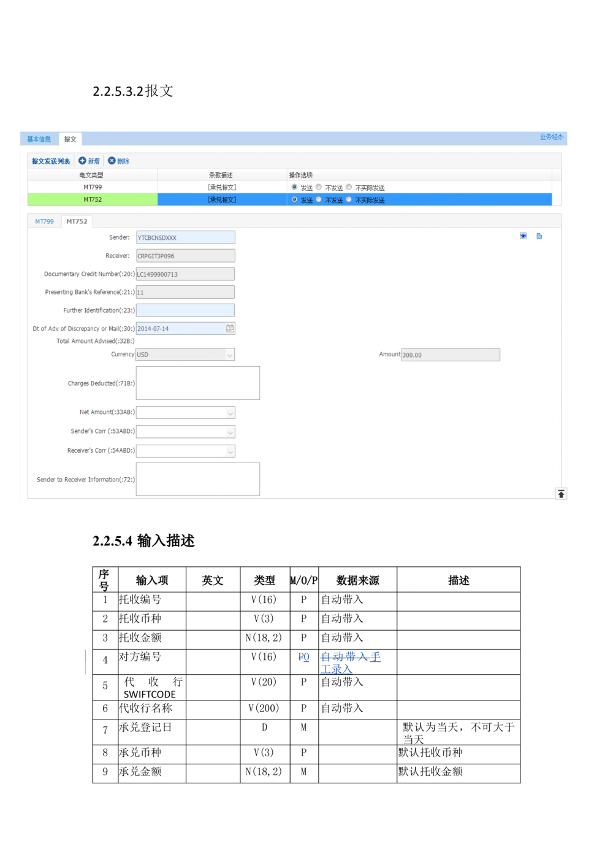Click the document icon at form top right

(x=539, y=236)
